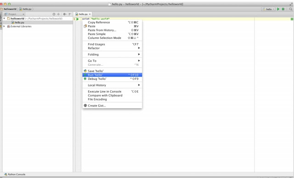This screenshot has width=294, height=178.
Task: Click line number 1 in the gutter
Action: pyautogui.click(x=74, y=19)
